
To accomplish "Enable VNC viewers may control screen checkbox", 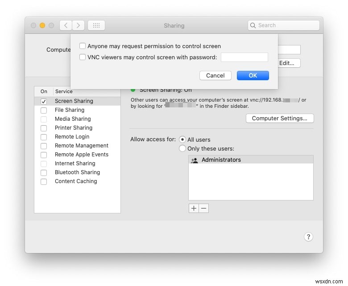I will tap(83, 57).
